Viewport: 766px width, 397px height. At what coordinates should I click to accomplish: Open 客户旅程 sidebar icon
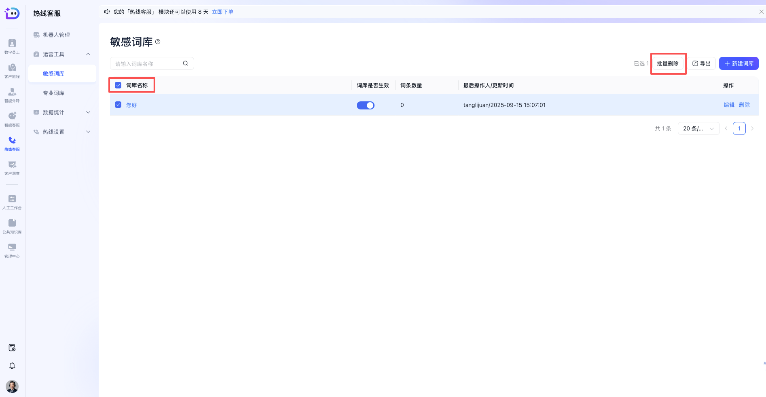click(x=12, y=70)
